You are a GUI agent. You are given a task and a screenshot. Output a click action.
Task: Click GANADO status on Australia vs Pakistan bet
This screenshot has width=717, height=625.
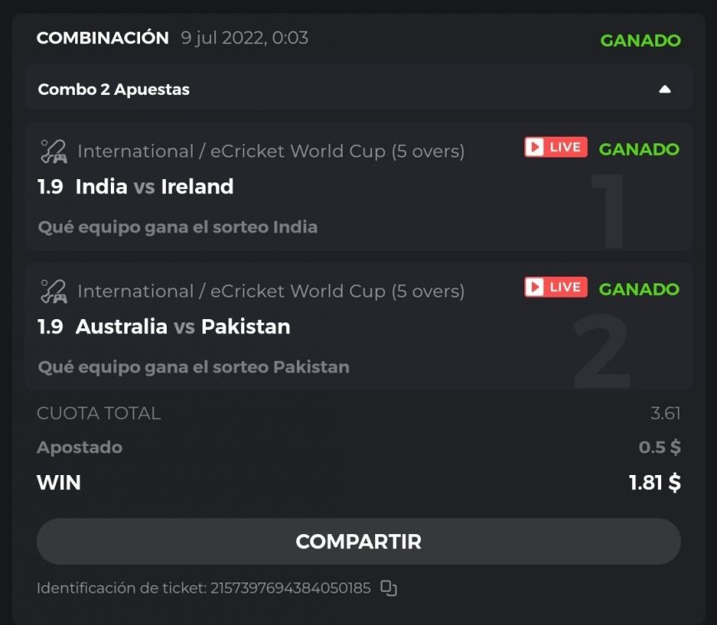point(639,289)
